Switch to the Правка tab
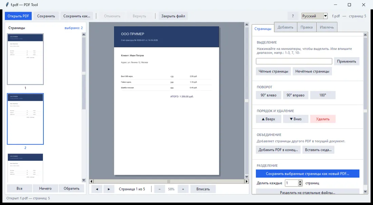 click(x=307, y=27)
